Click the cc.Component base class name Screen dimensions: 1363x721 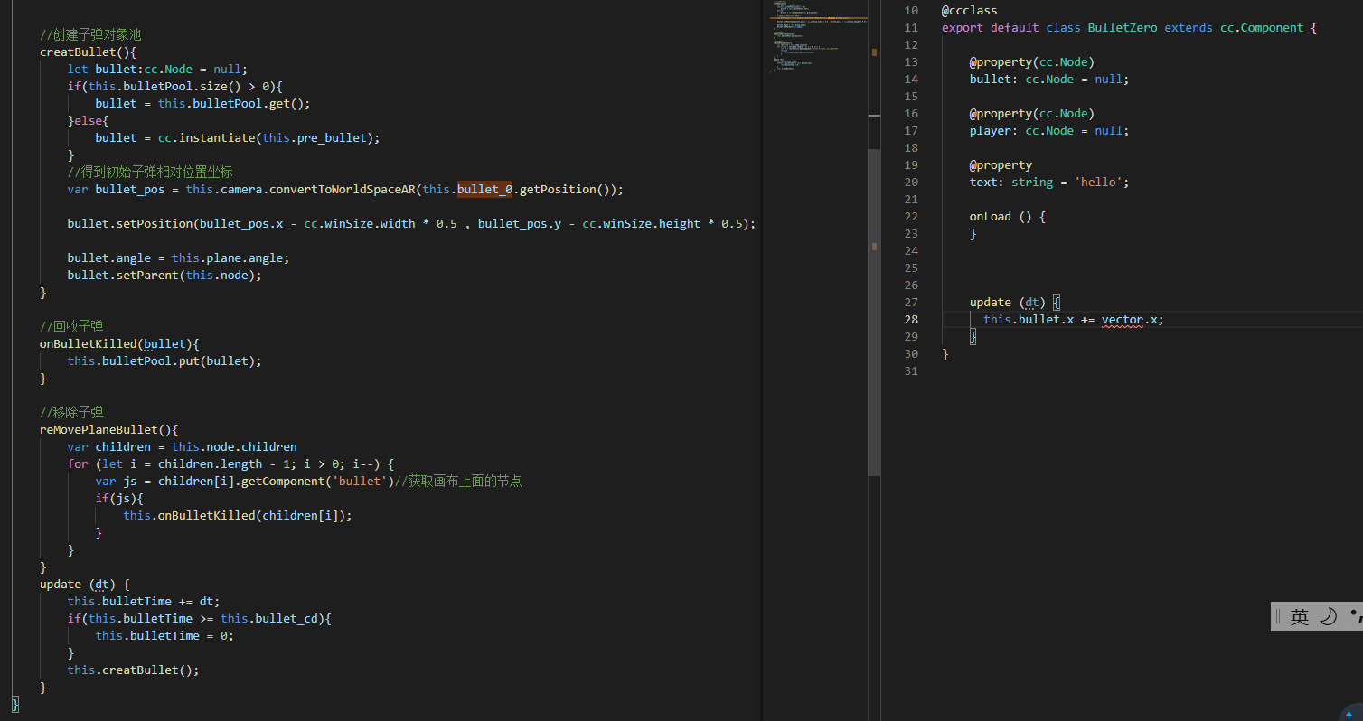click(1262, 28)
